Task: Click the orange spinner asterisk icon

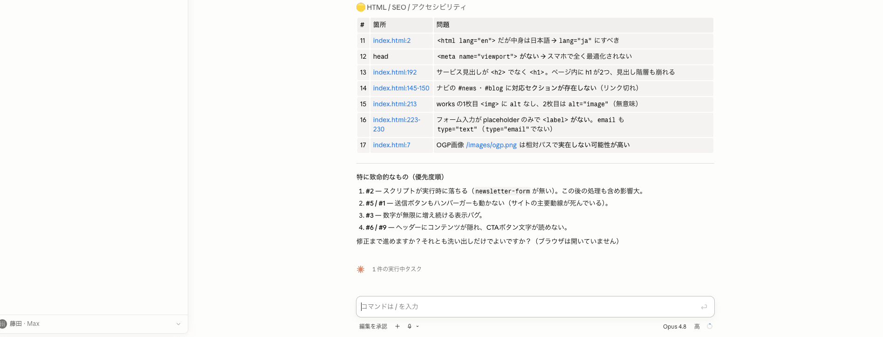Action: point(361,269)
